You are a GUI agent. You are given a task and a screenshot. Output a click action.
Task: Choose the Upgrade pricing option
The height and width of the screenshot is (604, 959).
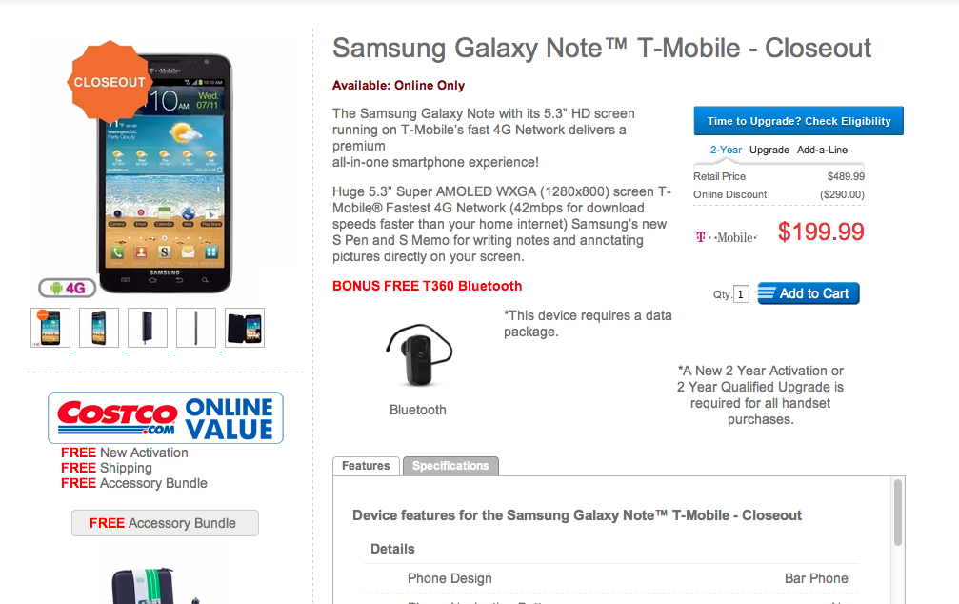pyautogui.click(x=769, y=150)
